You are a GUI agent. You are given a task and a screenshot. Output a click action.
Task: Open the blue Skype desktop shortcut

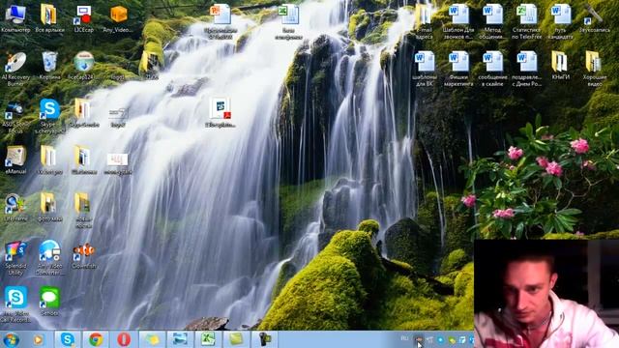pos(49,116)
